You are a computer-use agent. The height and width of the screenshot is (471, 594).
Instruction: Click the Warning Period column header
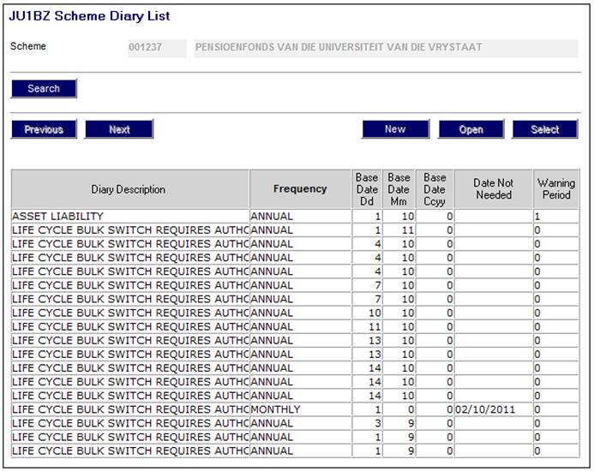[556, 189]
